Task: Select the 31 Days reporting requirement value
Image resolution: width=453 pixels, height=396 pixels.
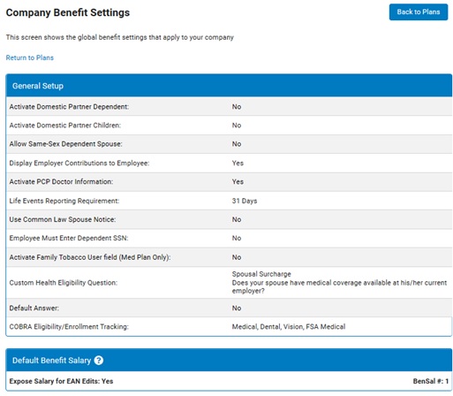Action: [245, 201]
